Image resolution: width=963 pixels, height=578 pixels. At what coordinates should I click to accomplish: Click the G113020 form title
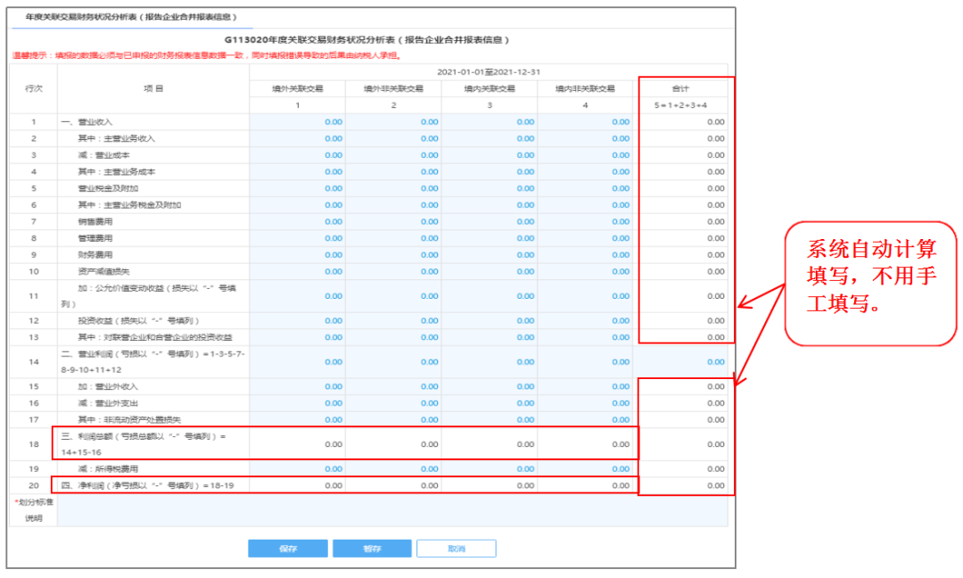tap(366, 40)
